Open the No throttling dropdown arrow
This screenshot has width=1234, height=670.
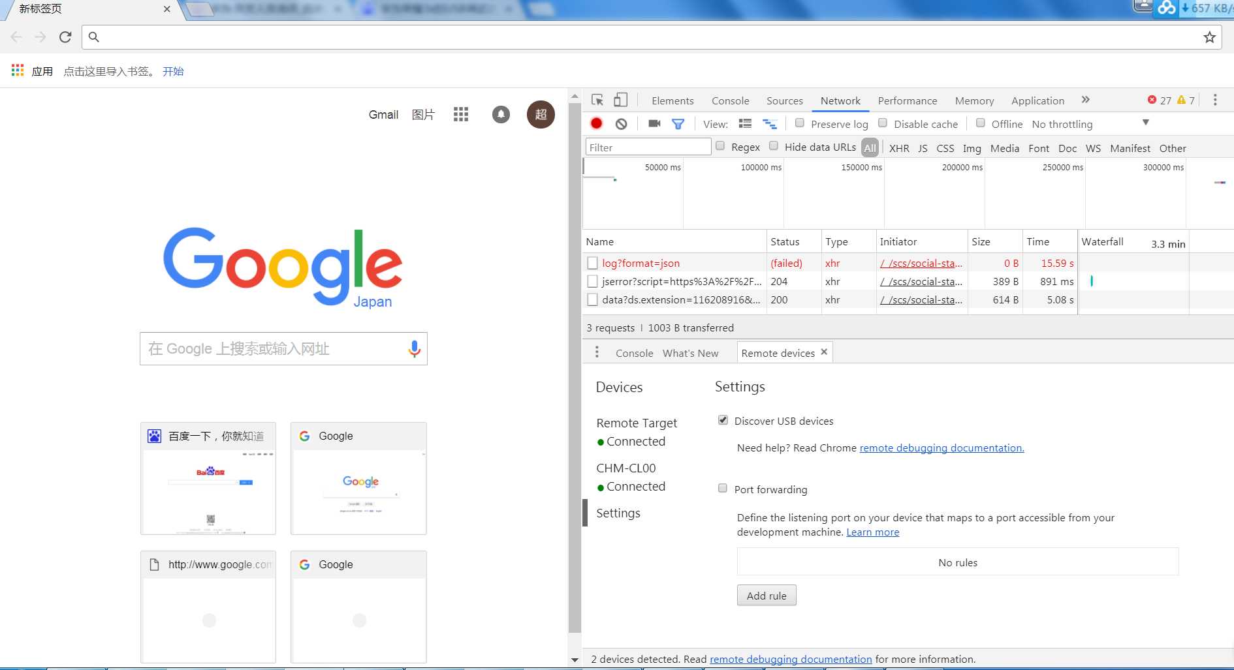[x=1145, y=123]
